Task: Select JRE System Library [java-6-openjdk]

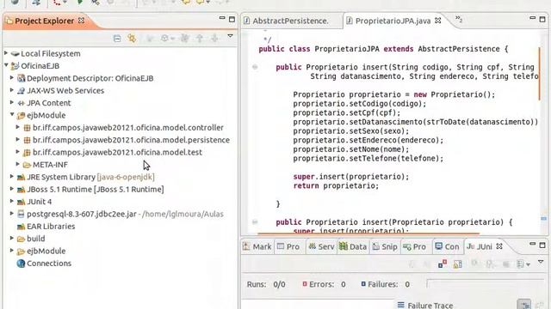Action: pyautogui.click(x=90, y=177)
